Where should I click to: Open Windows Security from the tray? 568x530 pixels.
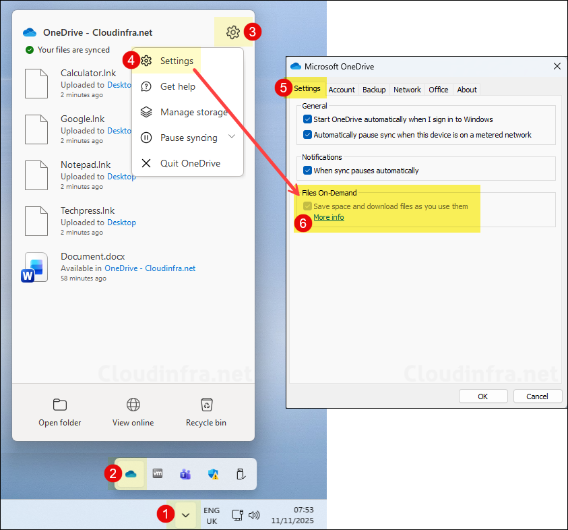point(213,474)
